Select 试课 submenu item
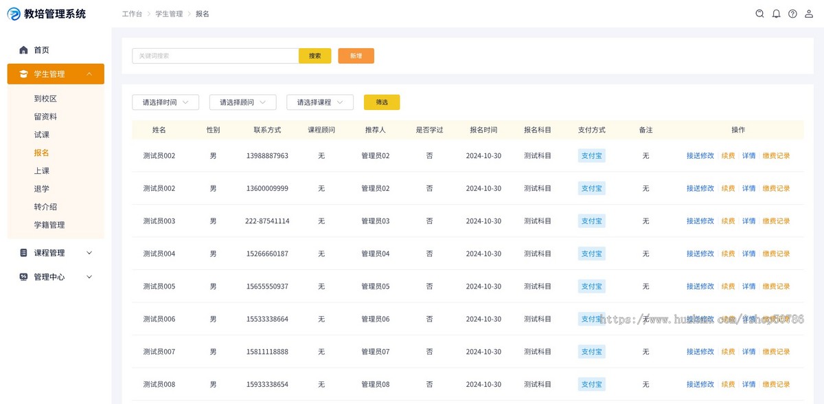824x404 pixels. pos(42,135)
